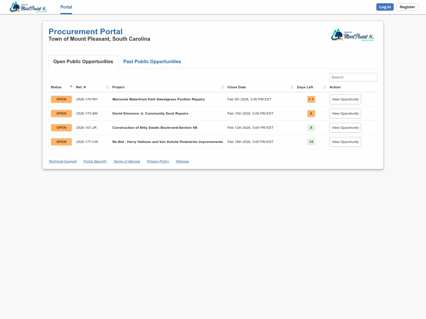Sort table by Ref. # column
426x319 pixels.
pyautogui.click(x=107, y=87)
